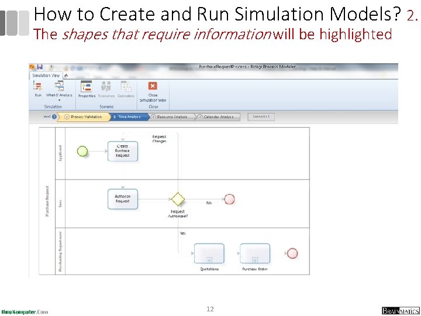Select the Simulation View ribbon tab
Image resolution: width=421 pixels, height=316 pixels.
pos(46,75)
